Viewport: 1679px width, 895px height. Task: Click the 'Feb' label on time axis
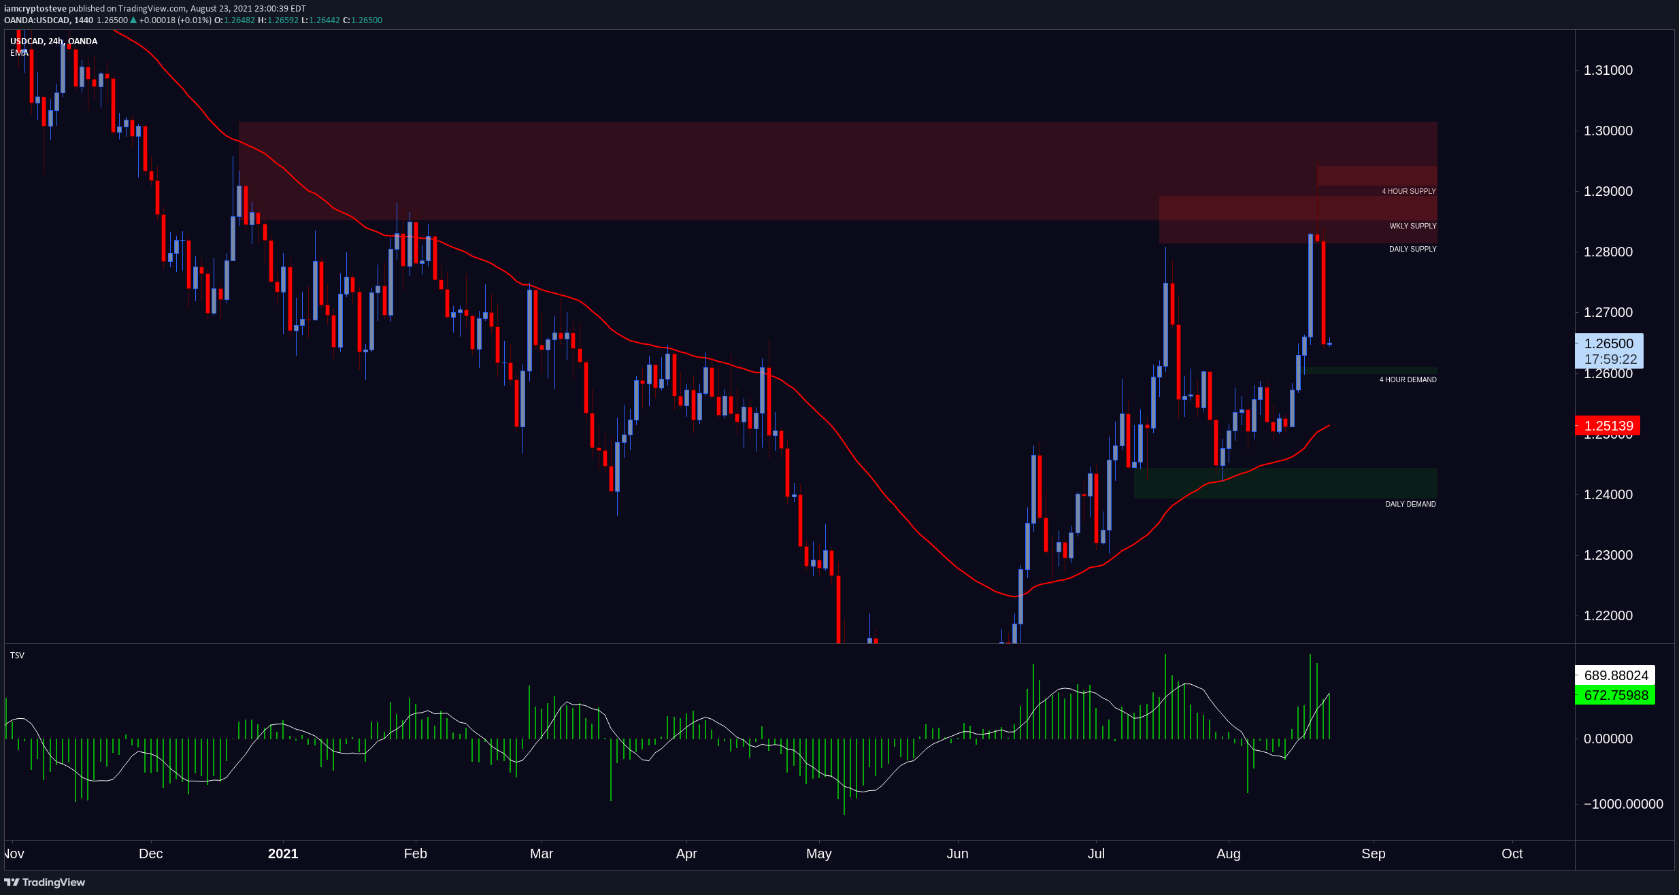point(416,854)
